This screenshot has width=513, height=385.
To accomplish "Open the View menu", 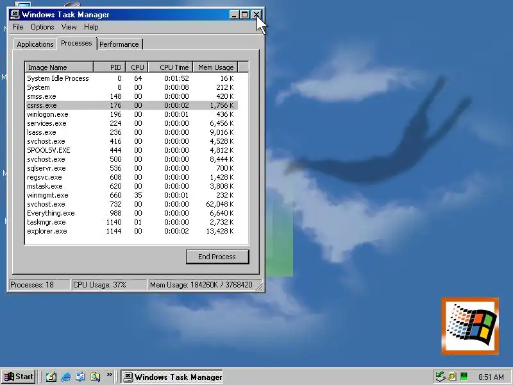I will [x=69, y=27].
